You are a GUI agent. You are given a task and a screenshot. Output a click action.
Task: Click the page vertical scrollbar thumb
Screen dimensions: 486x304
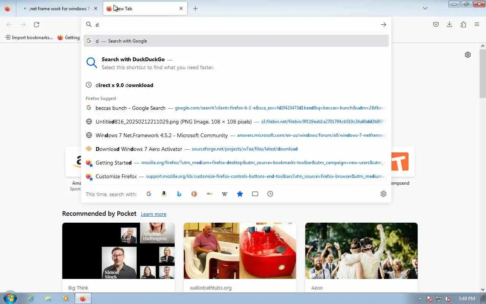coord(483,73)
